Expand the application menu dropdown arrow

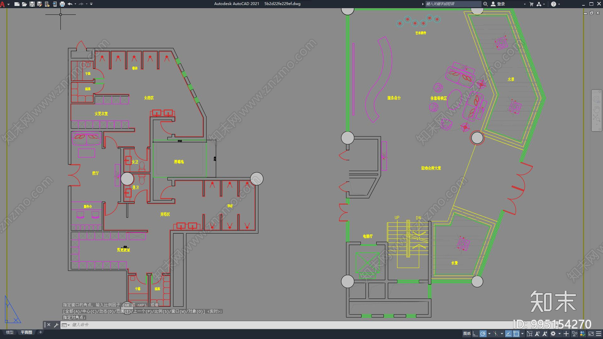8,4
